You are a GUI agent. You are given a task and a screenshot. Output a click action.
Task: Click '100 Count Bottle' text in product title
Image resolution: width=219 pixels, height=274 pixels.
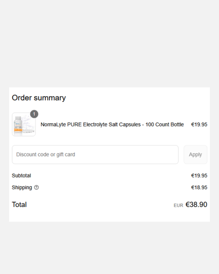click(x=164, y=124)
